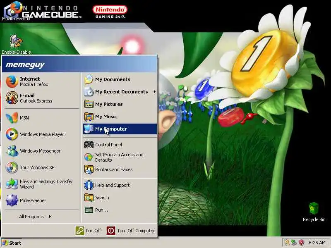Click the My Documents label
331x248 pixels.
point(113,79)
